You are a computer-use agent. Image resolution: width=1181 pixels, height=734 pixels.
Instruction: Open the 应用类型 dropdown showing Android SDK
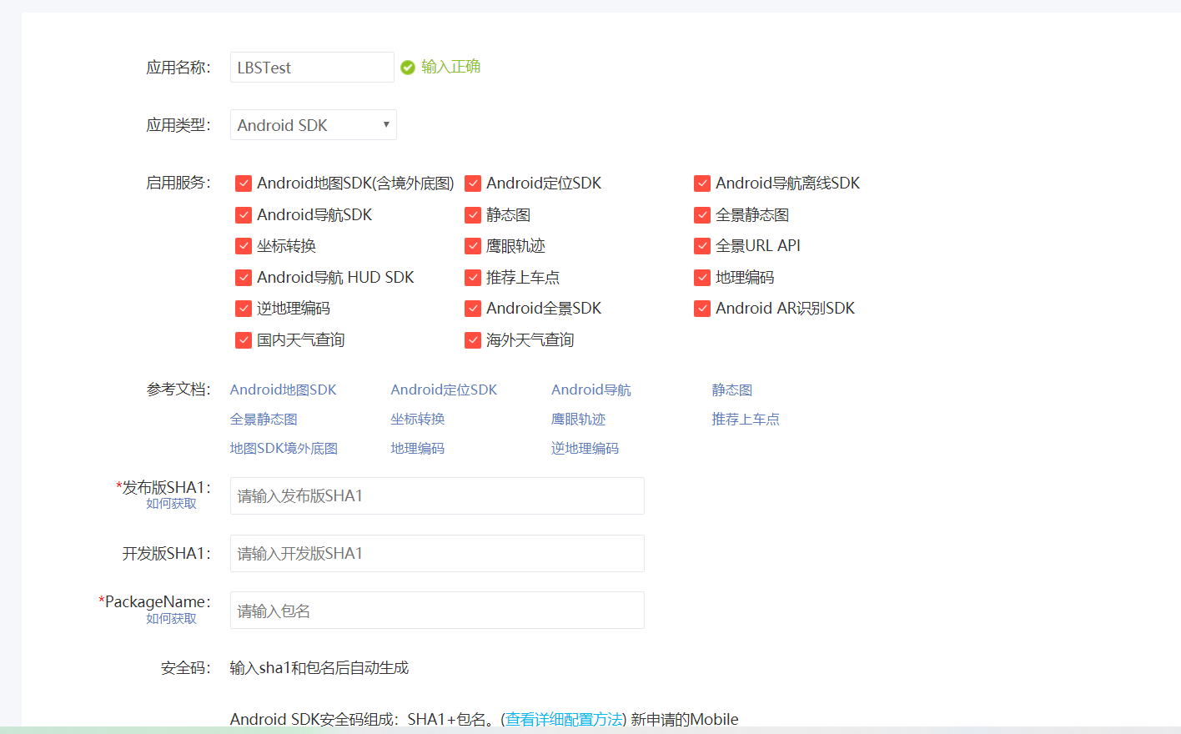(313, 124)
